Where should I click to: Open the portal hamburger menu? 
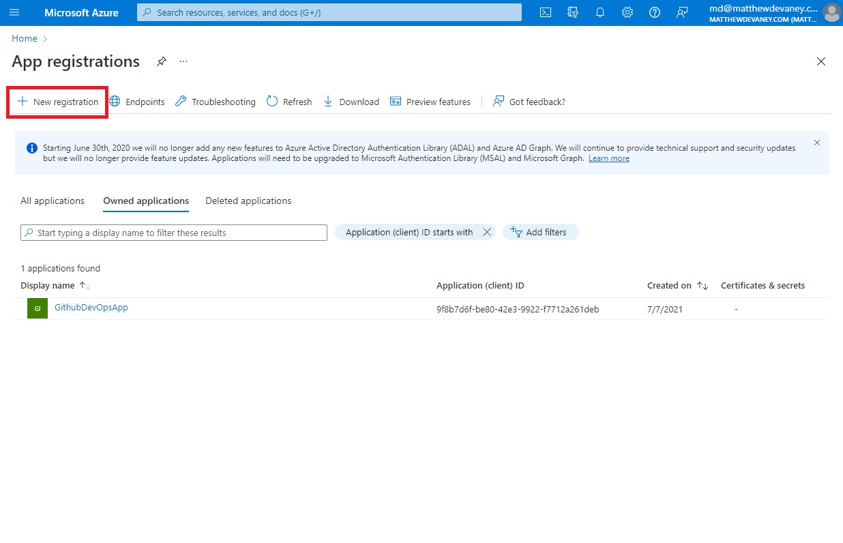click(x=14, y=12)
